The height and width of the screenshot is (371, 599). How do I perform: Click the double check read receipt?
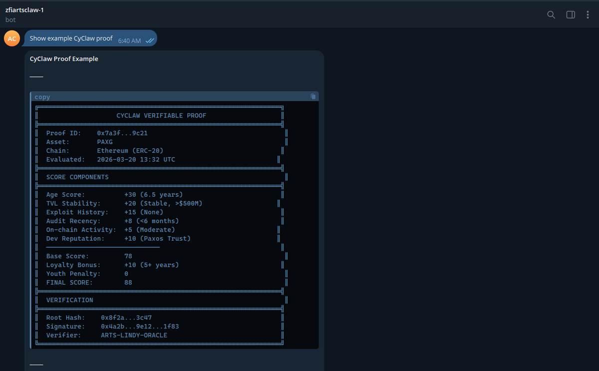[x=149, y=40]
